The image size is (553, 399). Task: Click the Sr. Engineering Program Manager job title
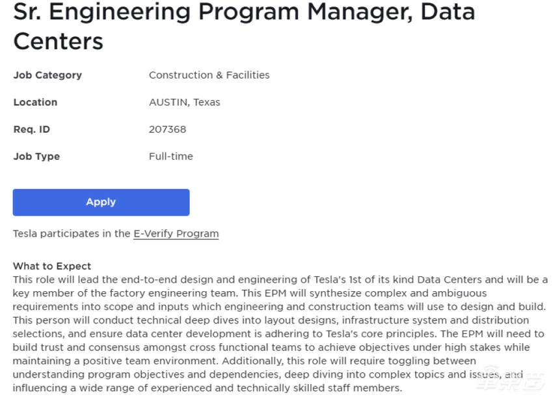click(x=244, y=12)
